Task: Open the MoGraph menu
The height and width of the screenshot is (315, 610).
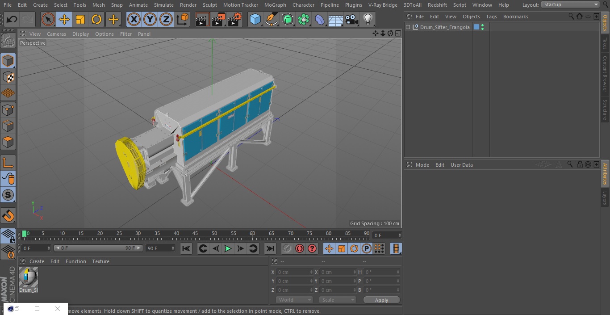Action: coord(275,5)
